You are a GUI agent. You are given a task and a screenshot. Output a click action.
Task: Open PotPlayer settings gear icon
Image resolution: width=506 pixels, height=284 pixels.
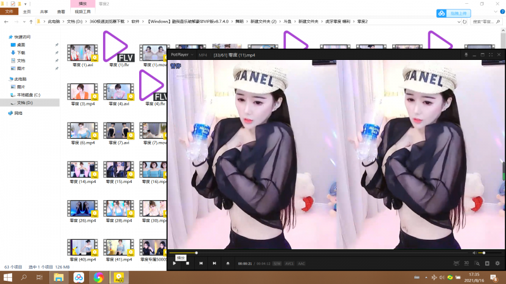coord(497,263)
